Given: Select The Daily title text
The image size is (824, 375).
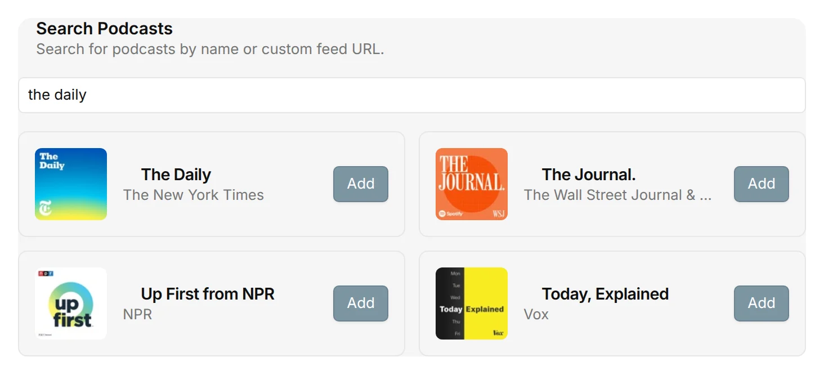Looking at the screenshot, I should [x=176, y=175].
